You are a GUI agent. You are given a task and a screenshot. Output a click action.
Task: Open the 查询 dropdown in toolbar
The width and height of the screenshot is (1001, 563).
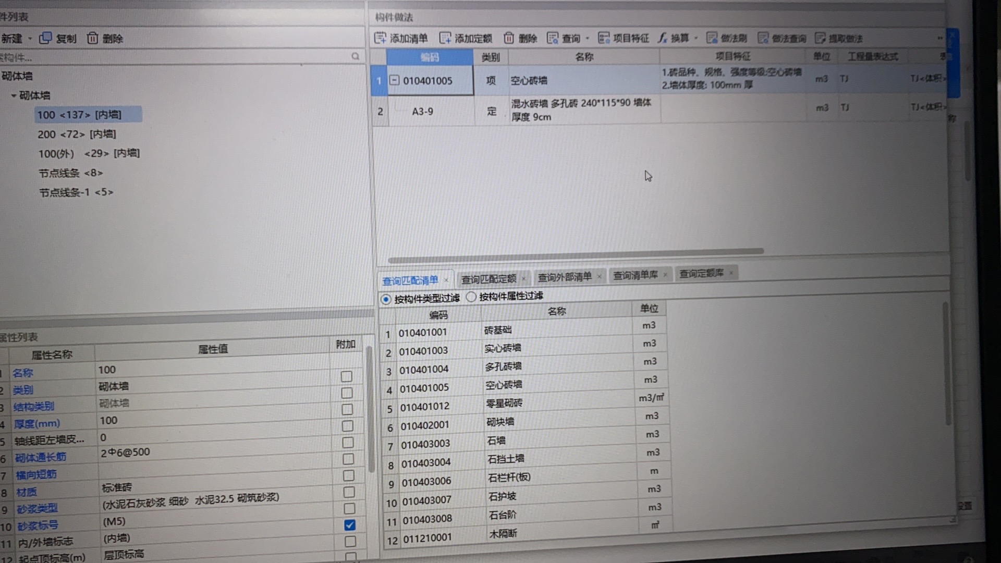(588, 39)
